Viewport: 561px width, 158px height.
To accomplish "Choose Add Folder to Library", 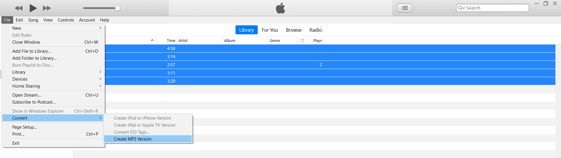I will [x=34, y=58].
